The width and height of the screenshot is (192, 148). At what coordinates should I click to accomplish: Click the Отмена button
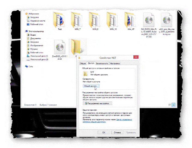click(x=117, y=132)
